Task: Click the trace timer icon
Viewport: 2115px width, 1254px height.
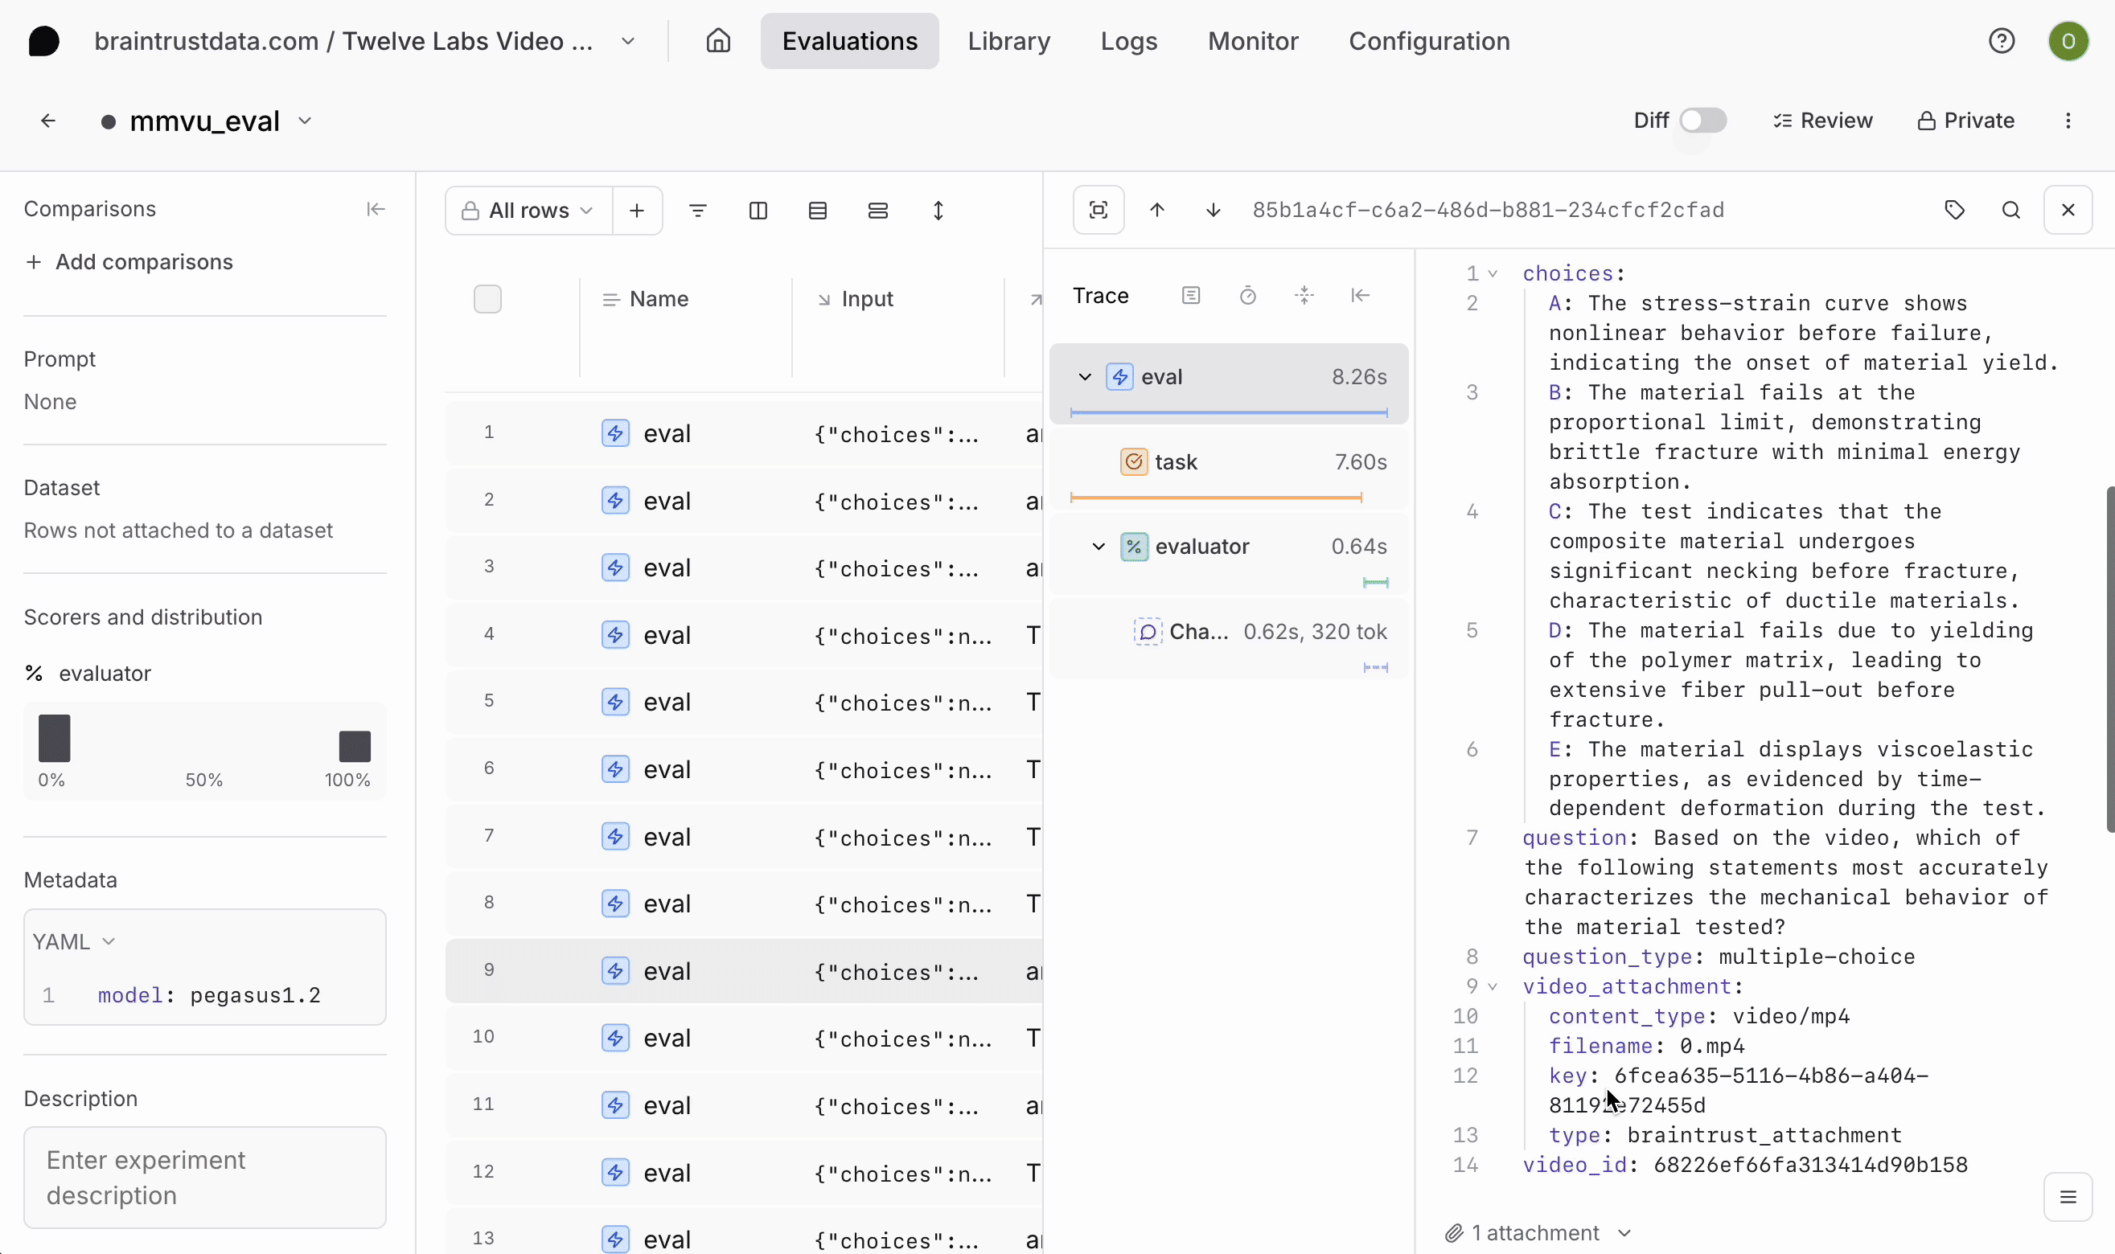Action: (1246, 296)
